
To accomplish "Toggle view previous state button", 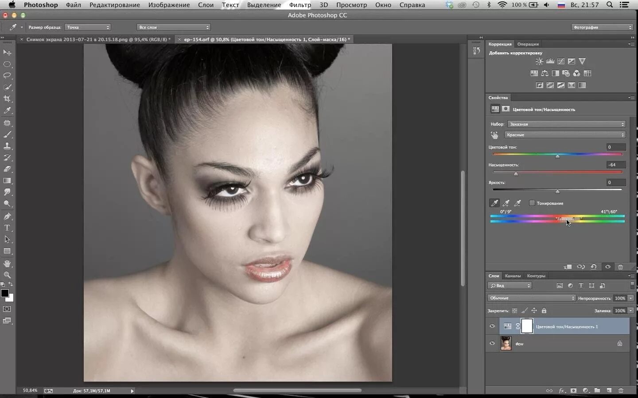I will (581, 267).
